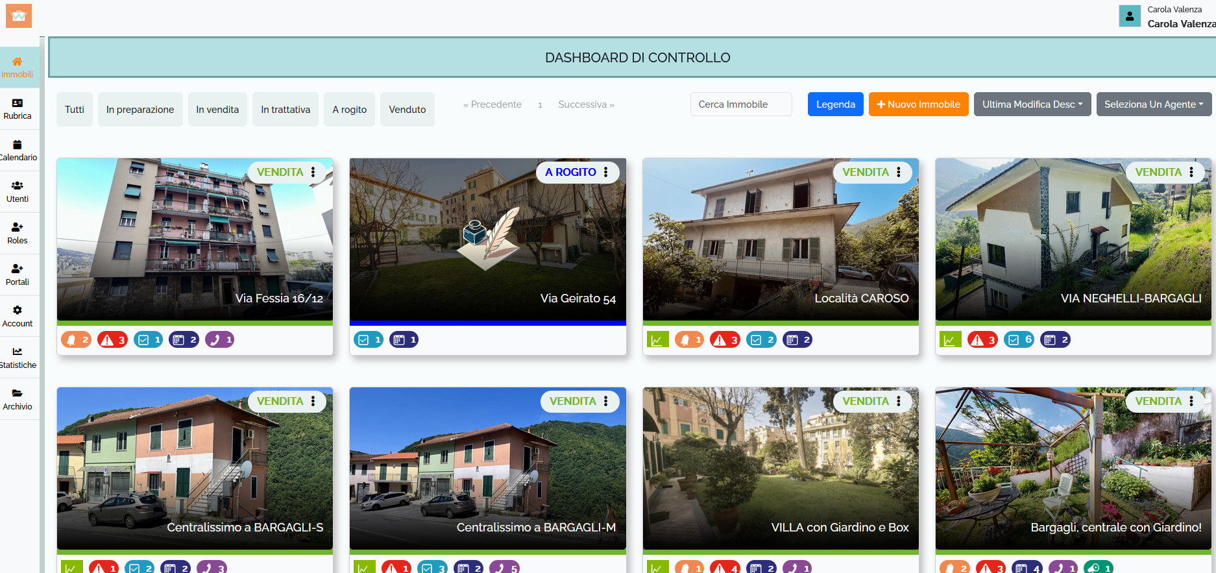Open three-dot menu on Via Fessia 16/12 card
The image size is (1216, 573).
point(313,172)
